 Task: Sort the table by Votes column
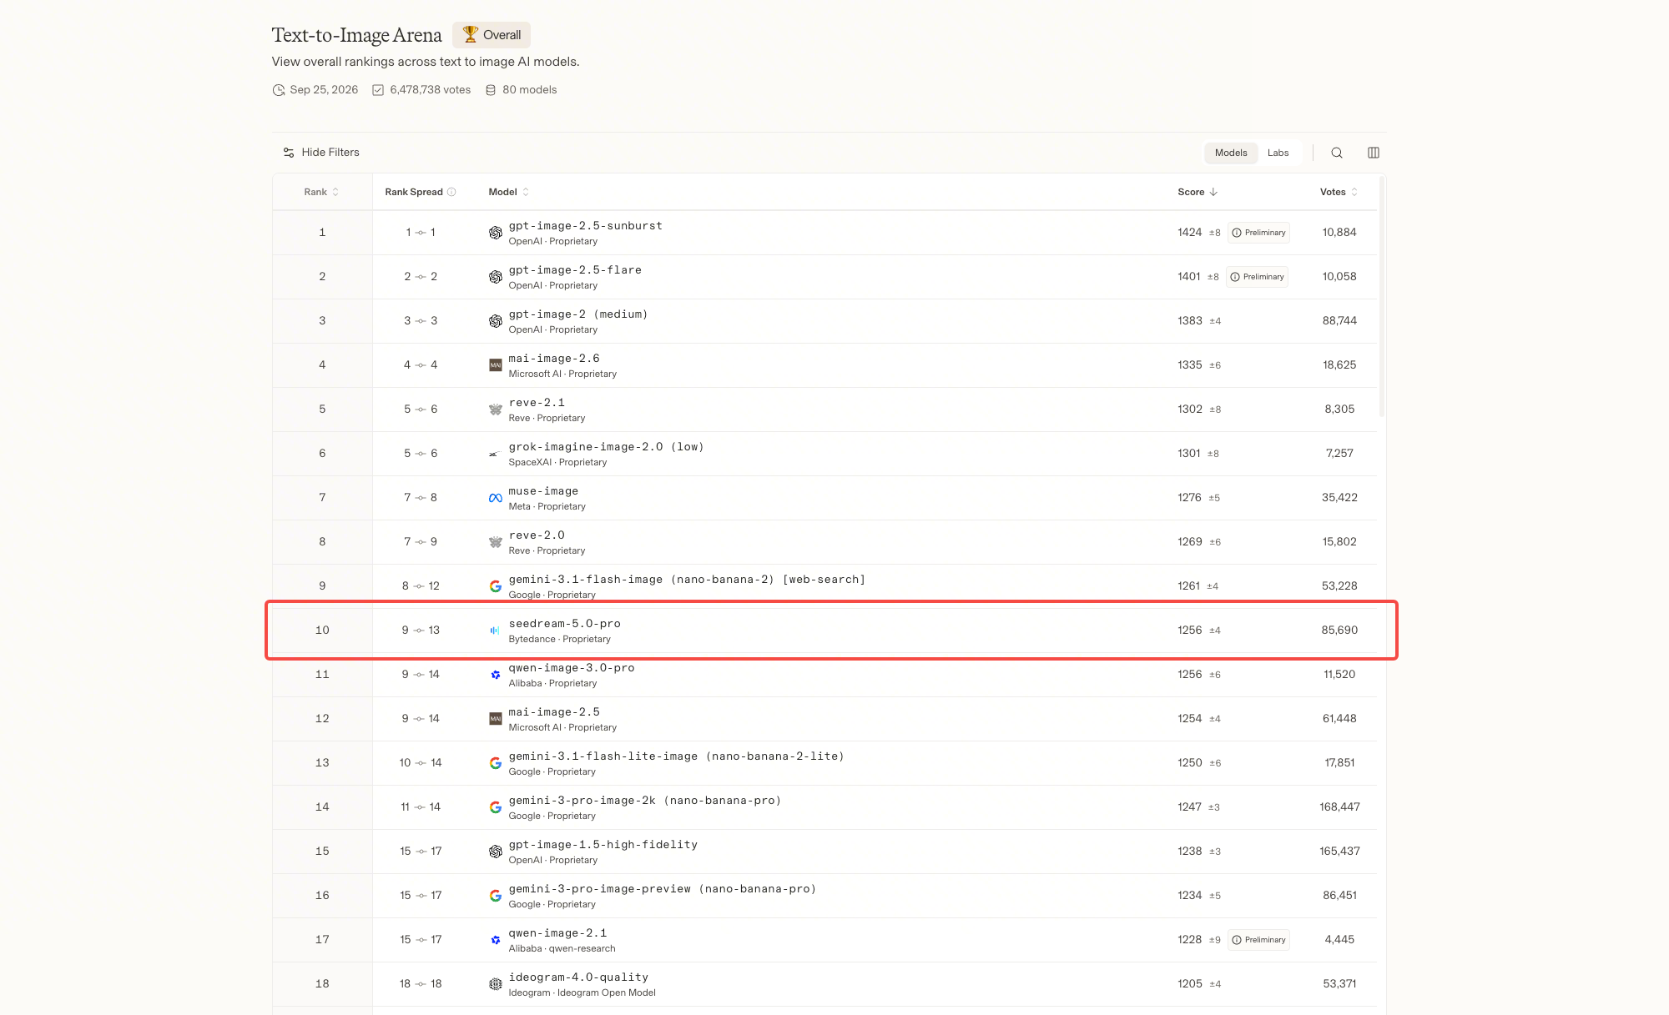tap(1339, 192)
